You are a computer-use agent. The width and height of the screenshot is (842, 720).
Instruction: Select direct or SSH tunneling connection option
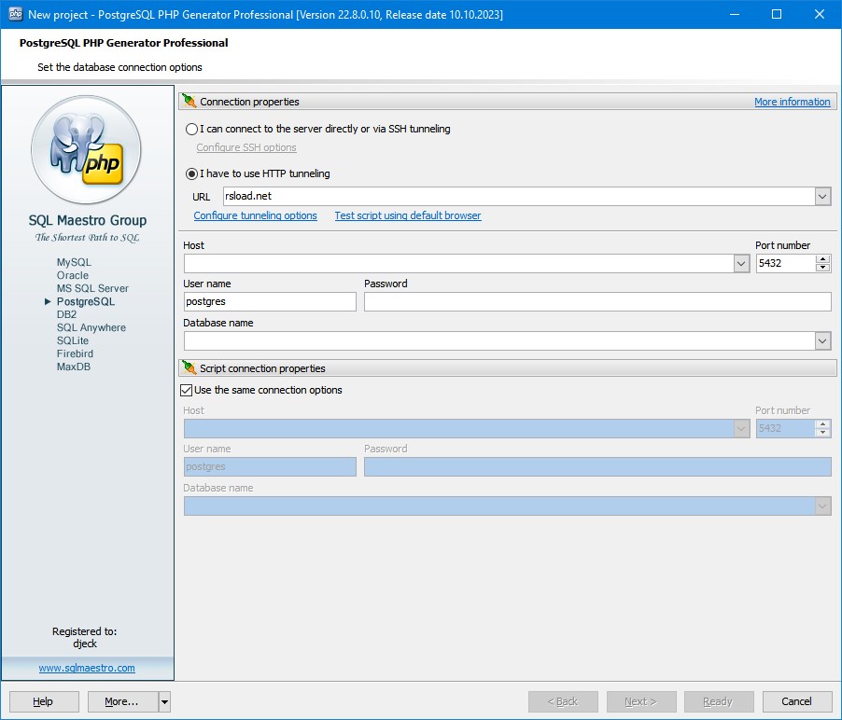(192, 130)
